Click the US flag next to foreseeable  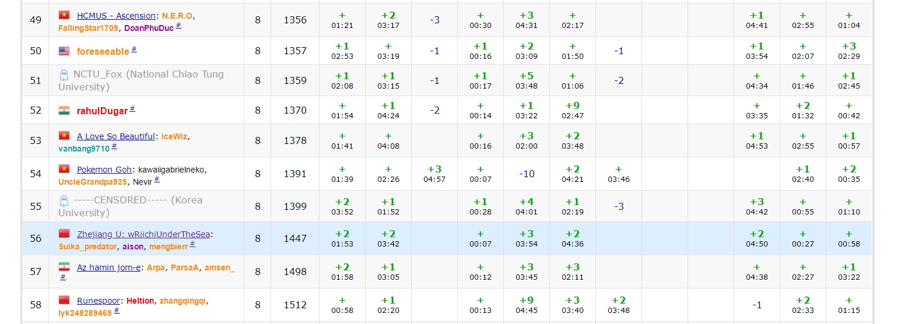pos(64,51)
